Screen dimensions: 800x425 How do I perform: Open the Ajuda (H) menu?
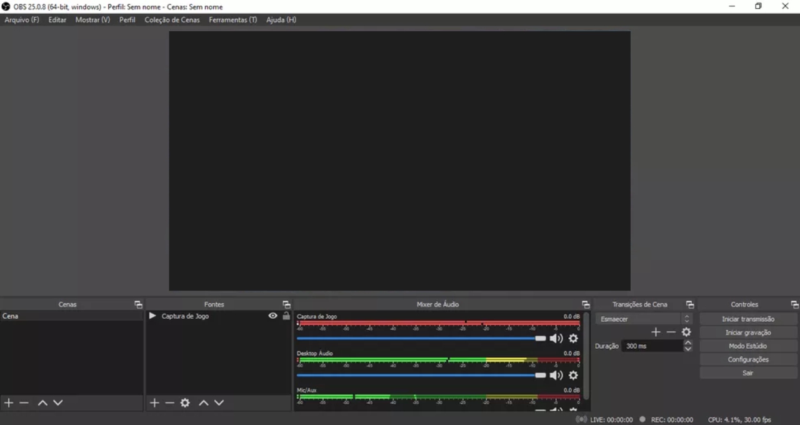coord(281,20)
